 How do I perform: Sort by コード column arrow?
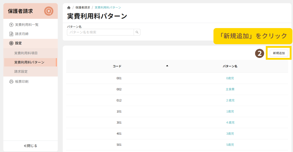[x=167, y=66]
